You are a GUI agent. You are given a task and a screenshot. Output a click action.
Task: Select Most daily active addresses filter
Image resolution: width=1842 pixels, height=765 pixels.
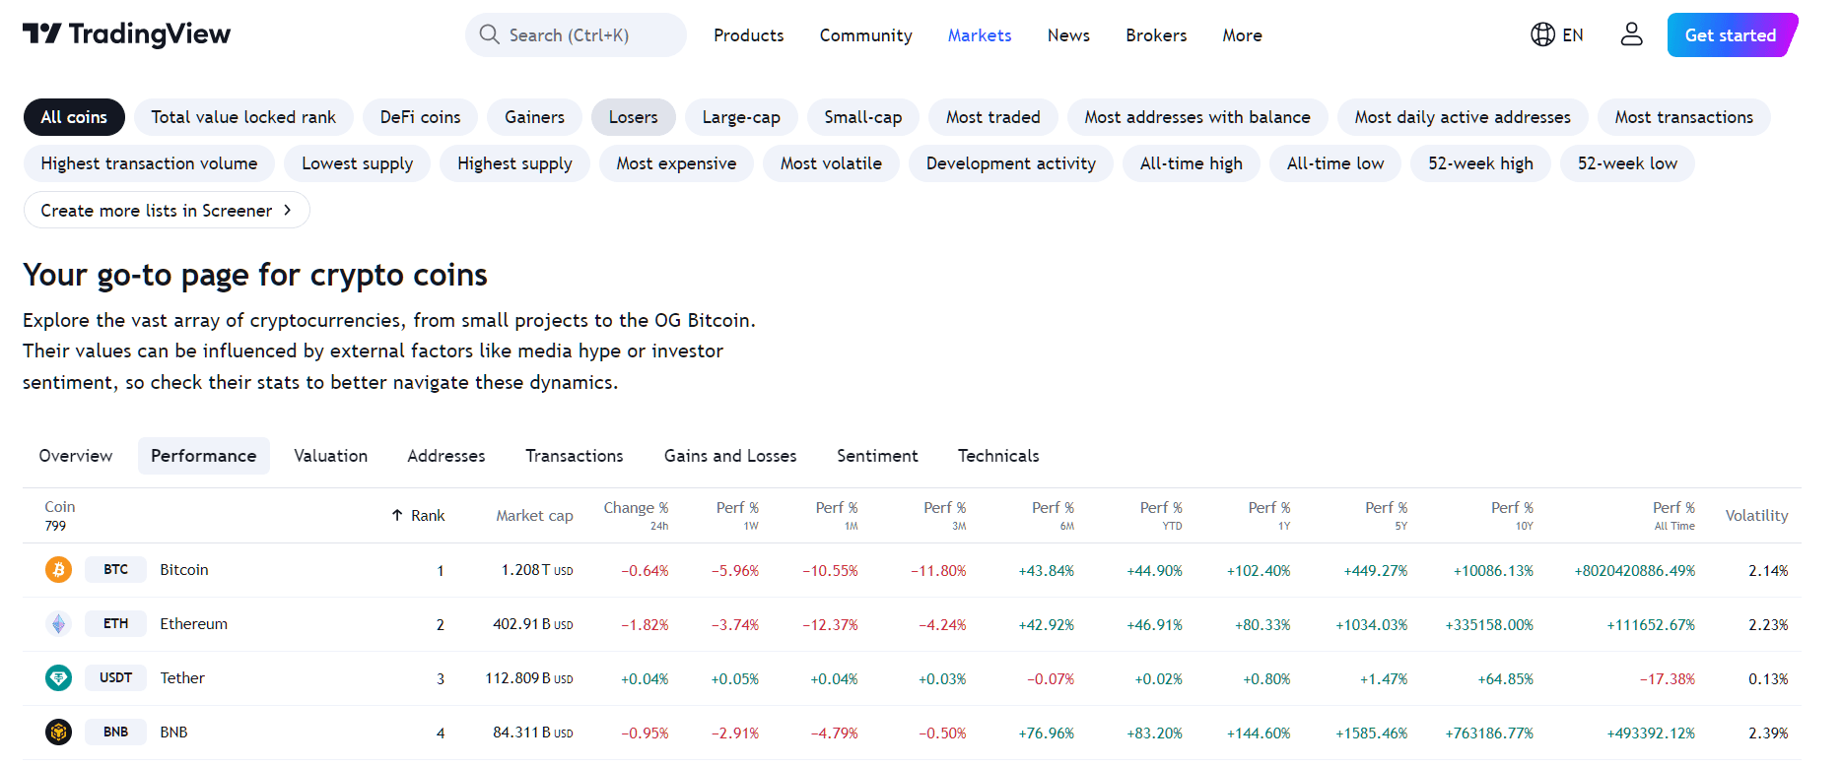[x=1463, y=117]
